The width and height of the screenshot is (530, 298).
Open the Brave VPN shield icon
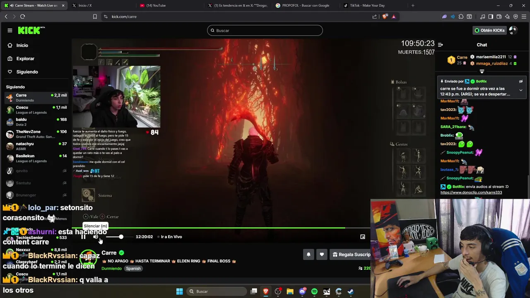(x=516, y=17)
